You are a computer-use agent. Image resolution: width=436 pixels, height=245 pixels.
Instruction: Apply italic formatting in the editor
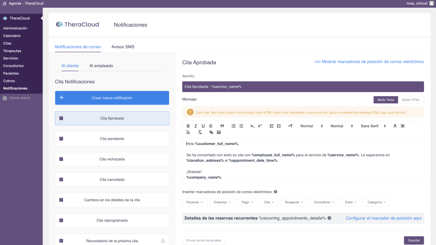pyautogui.click(x=196, y=126)
